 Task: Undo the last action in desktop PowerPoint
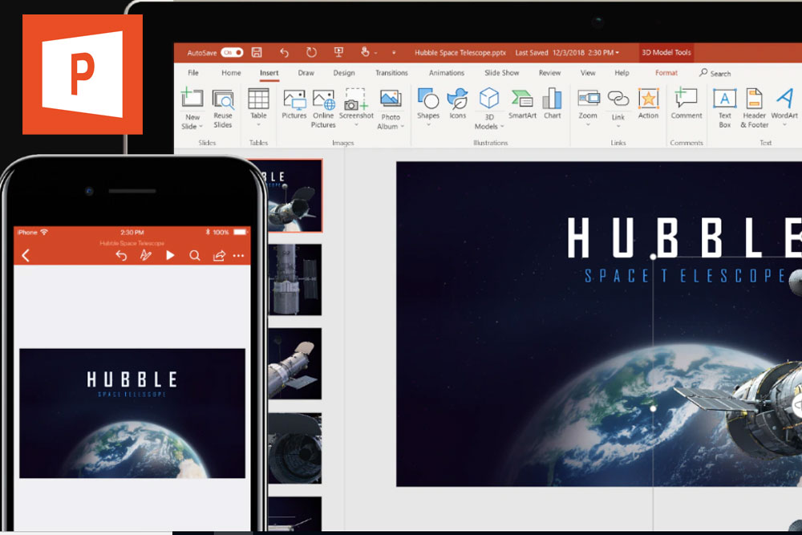(x=285, y=52)
